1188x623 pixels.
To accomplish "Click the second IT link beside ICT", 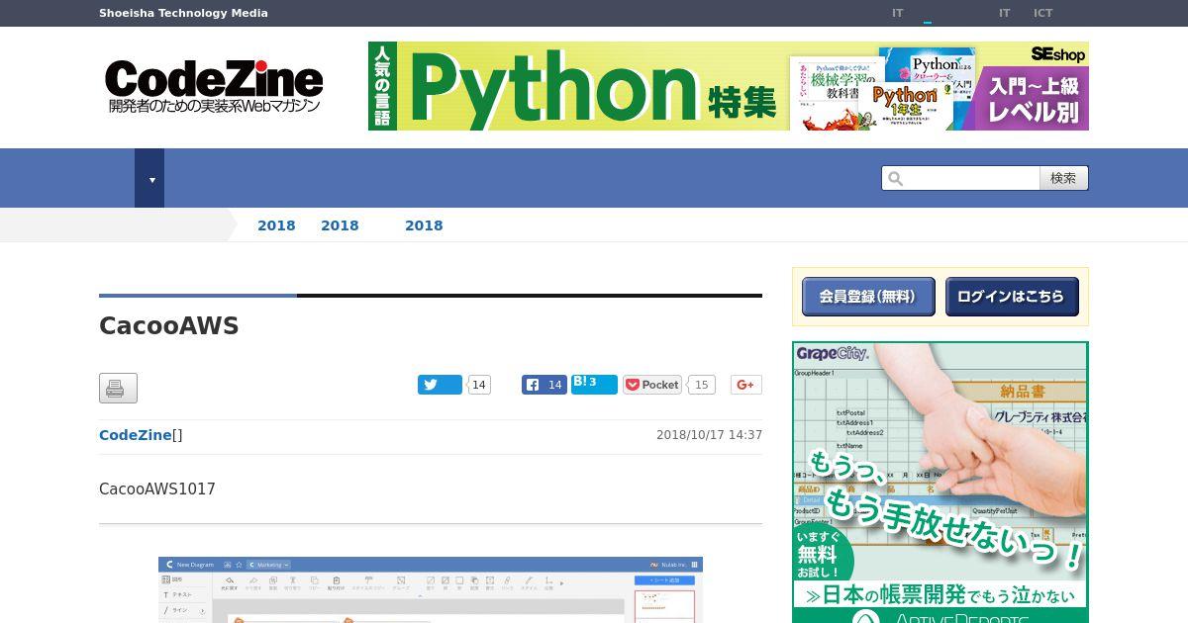I will click(x=1005, y=13).
